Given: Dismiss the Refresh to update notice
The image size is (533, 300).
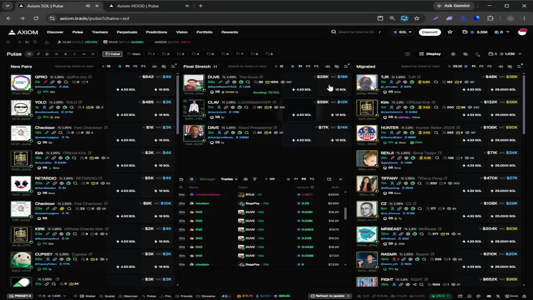Looking at the screenshot, I should click(348, 296).
